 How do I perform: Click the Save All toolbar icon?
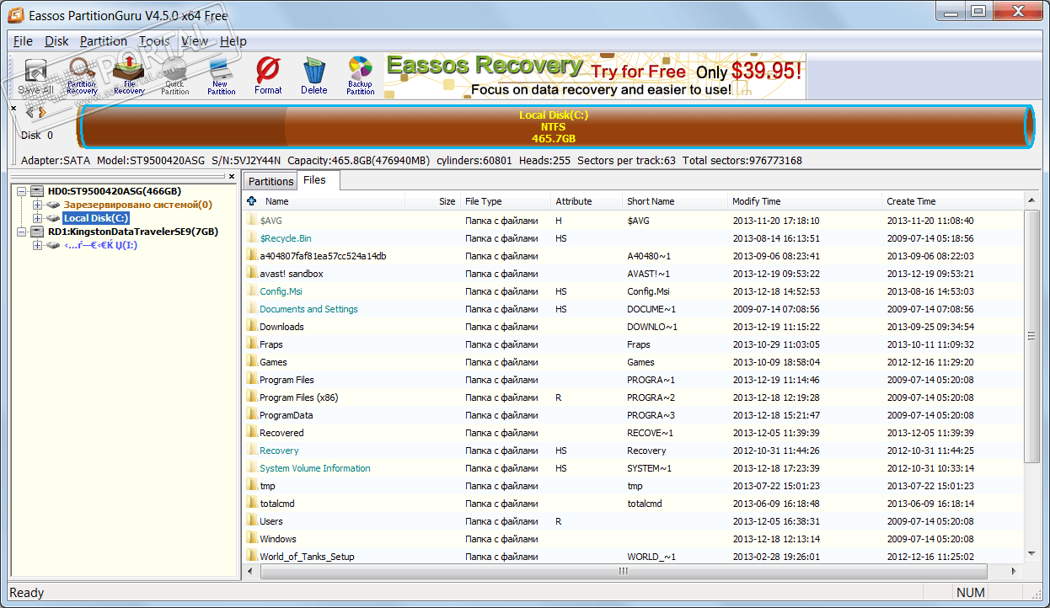click(35, 77)
